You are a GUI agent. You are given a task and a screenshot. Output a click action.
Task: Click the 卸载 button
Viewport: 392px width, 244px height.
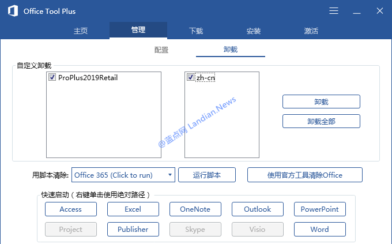point(321,102)
